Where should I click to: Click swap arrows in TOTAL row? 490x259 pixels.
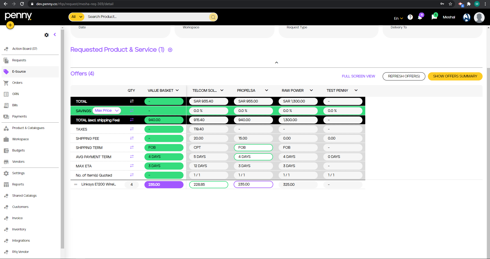[x=132, y=101]
